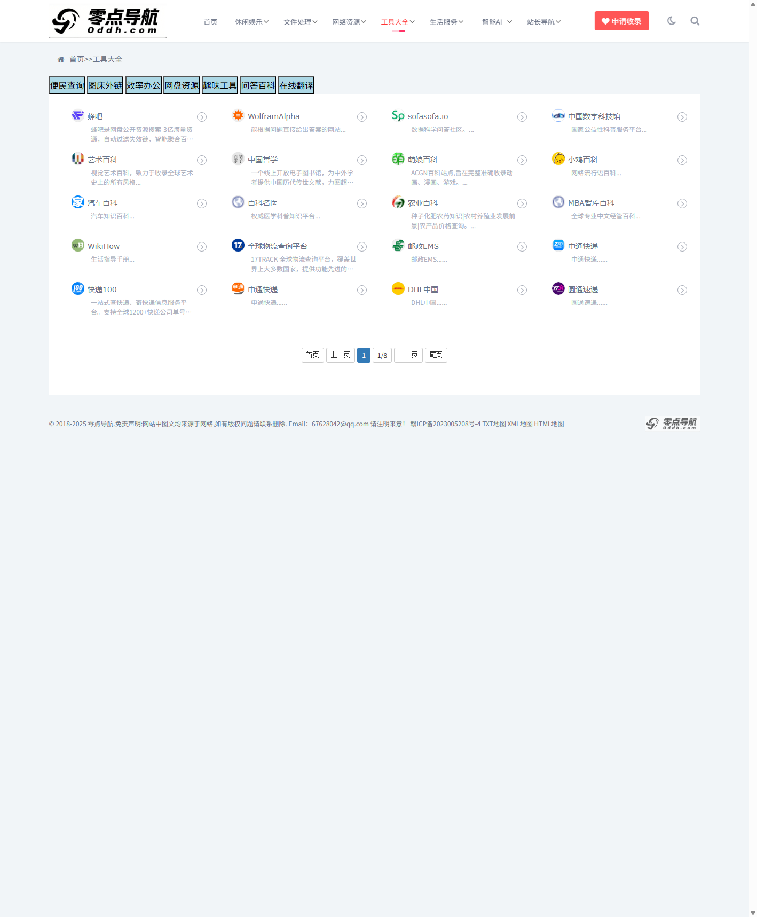Select the 便民查询 category tab
Viewport: 757px width, 917px height.
(67, 85)
